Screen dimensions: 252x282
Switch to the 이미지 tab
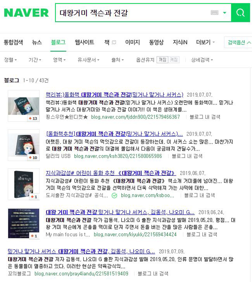pyautogui.click(x=132, y=42)
